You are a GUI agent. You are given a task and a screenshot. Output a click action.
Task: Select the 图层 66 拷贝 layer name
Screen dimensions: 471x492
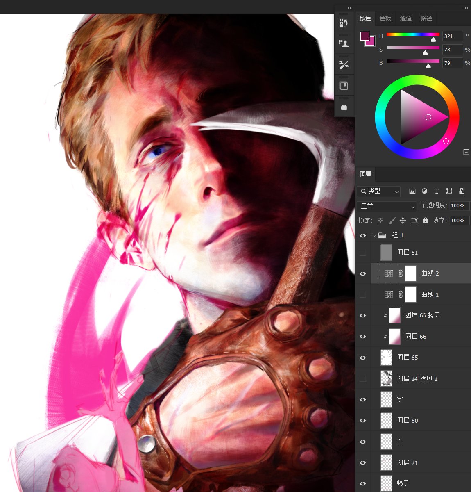(x=423, y=315)
